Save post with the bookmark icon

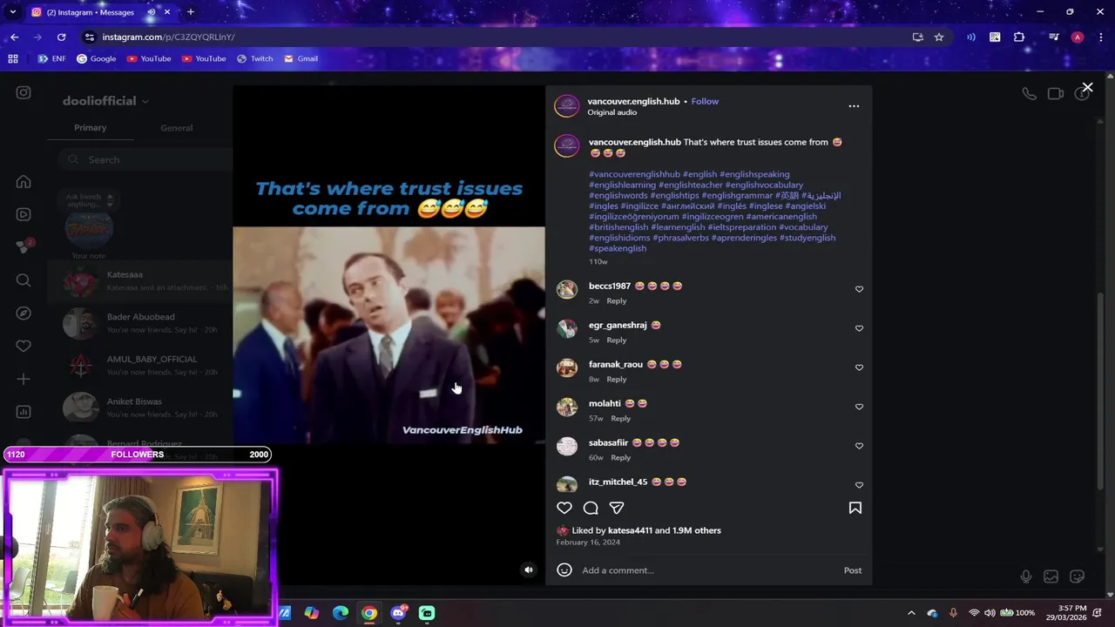[x=855, y=508]
